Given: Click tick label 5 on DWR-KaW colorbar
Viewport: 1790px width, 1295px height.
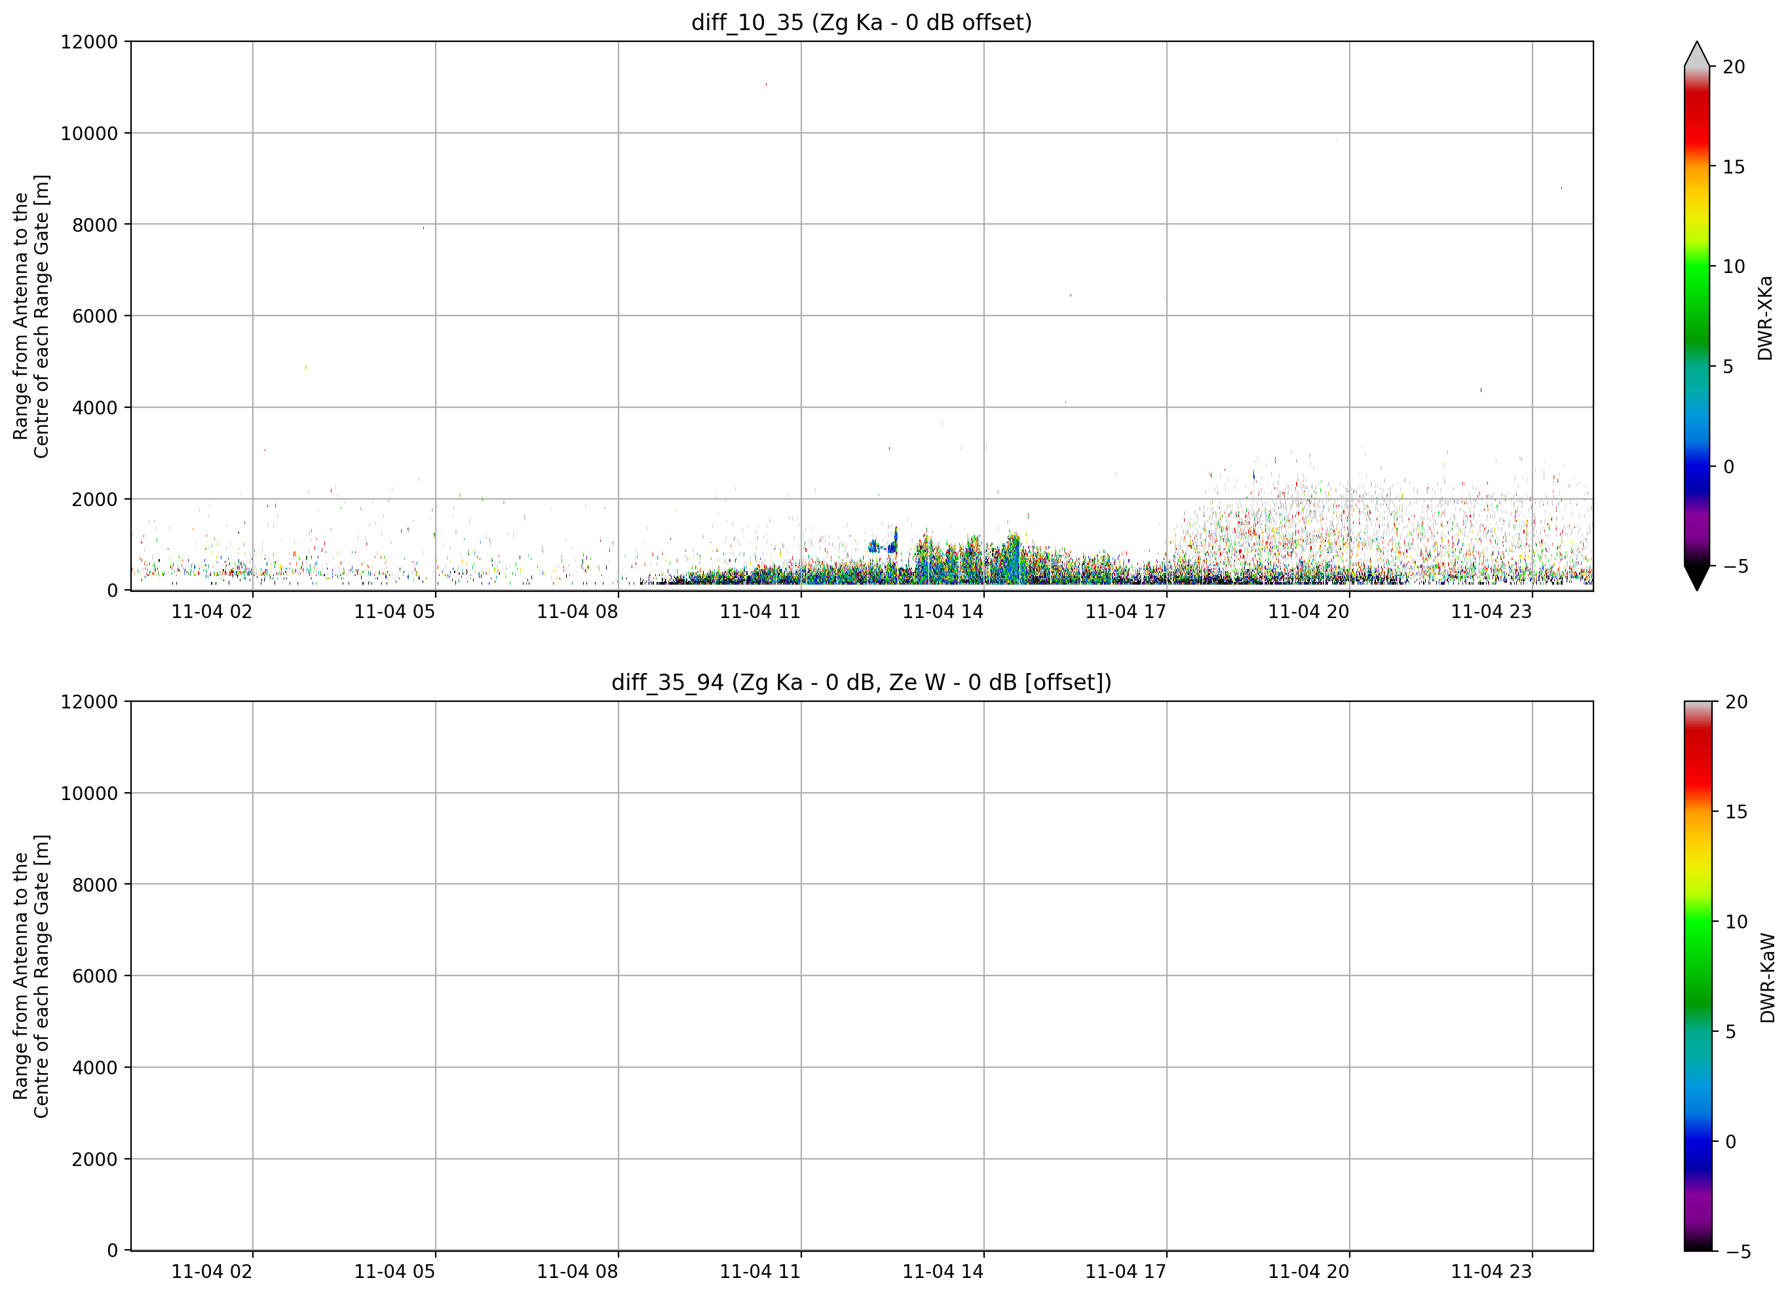Looking at the screenshot, I should [1730, 1032].
